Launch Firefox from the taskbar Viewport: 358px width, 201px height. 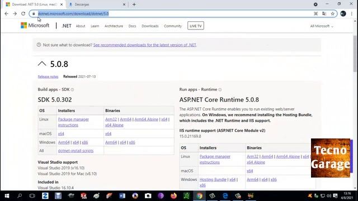174,196
